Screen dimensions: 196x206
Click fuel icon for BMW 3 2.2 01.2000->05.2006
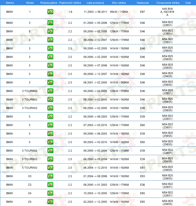tap(50, 23)
